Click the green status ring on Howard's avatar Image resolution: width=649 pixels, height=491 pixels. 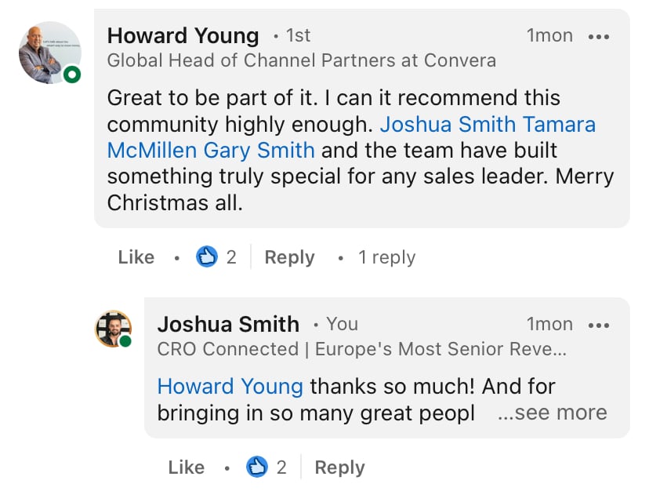pos(72,75)
